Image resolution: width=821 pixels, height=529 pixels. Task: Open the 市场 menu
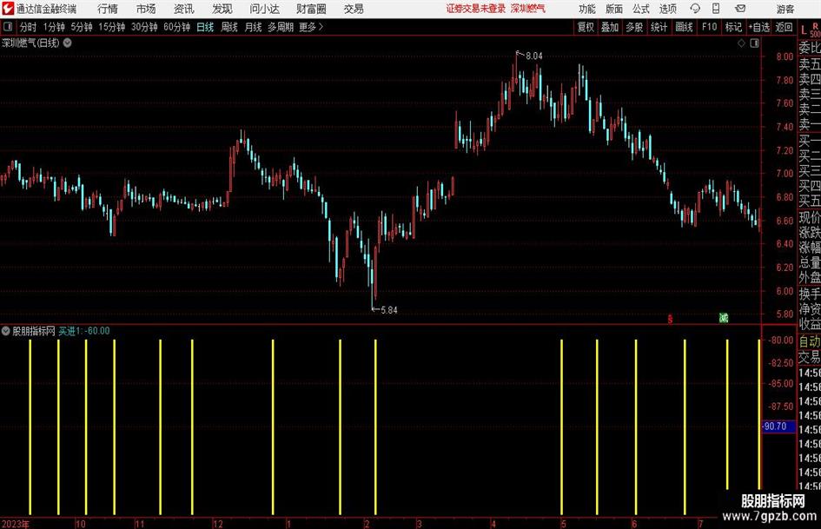point(146,9)
